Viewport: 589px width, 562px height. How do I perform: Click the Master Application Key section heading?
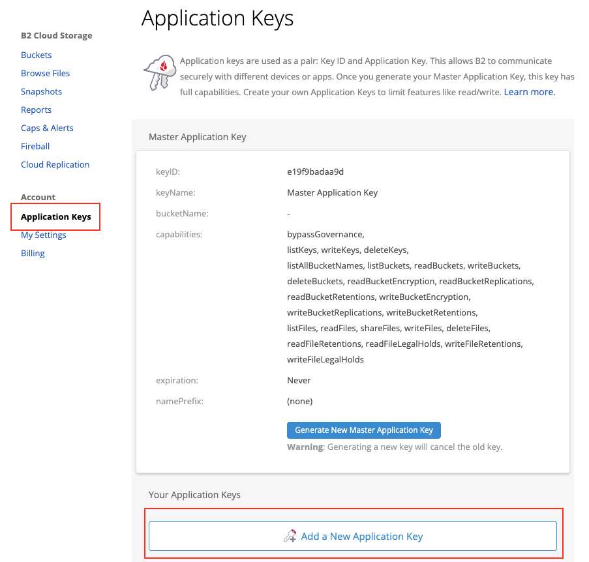point(198,137)
